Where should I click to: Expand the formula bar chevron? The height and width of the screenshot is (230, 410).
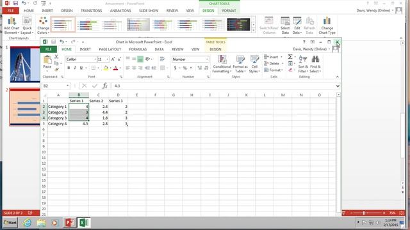point(338,86)
